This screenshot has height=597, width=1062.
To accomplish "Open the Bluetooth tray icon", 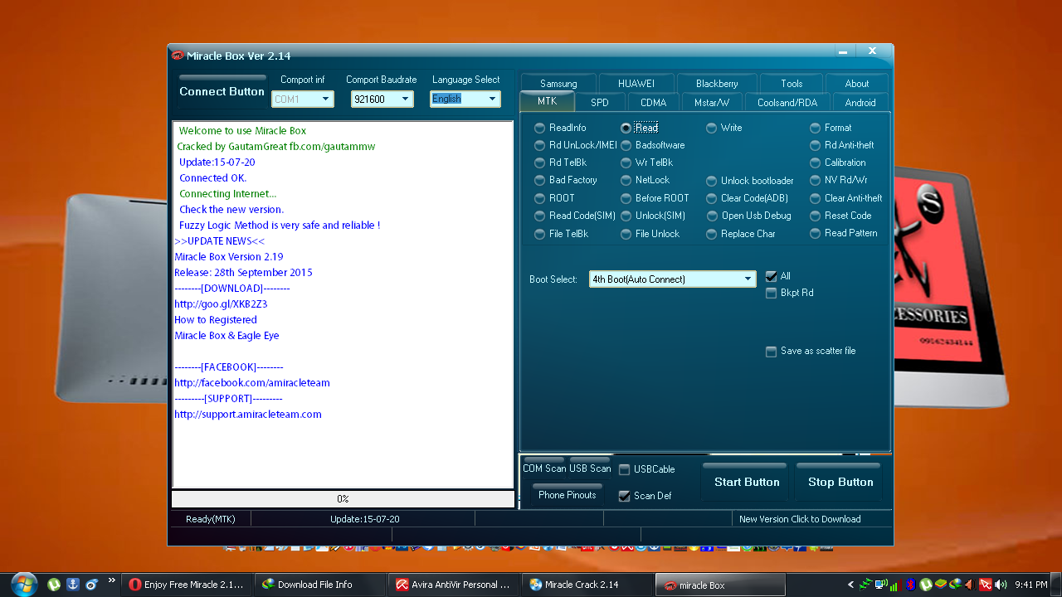I will pos(909,585).
